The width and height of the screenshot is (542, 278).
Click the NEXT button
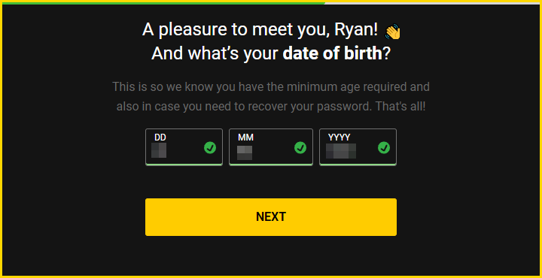tap(271, 217)
